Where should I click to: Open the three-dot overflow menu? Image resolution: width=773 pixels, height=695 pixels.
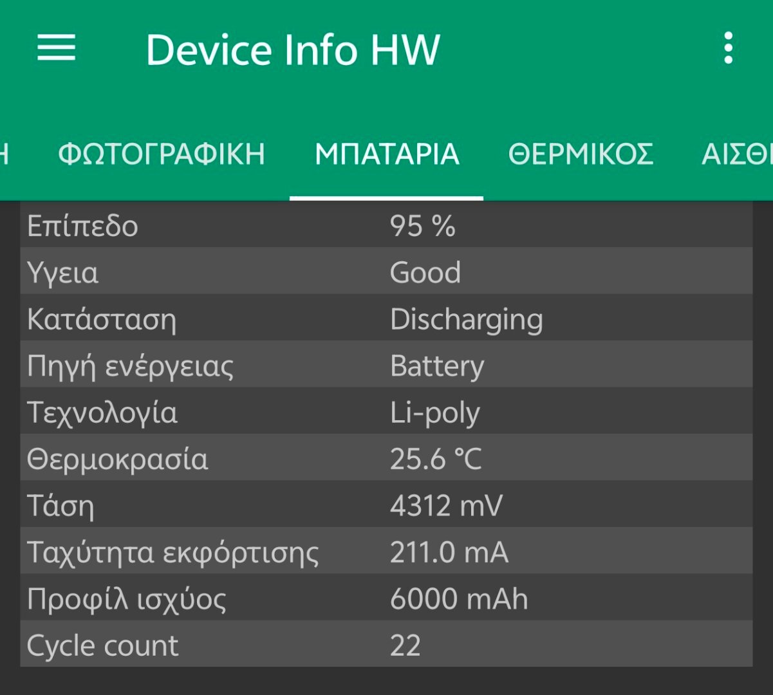[x=728, y=48]
